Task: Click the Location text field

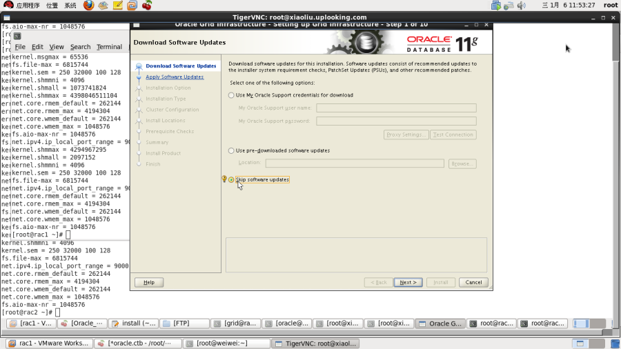Action: click(355, 163)
